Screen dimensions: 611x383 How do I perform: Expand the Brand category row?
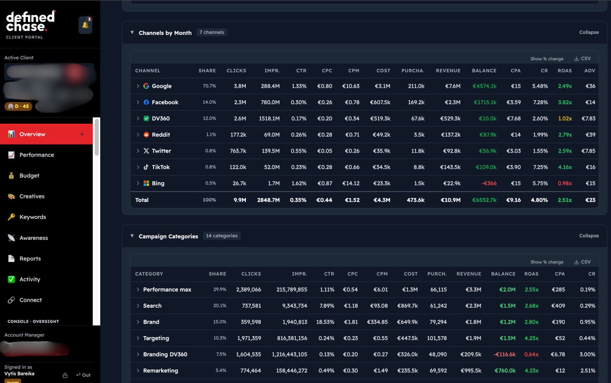point(137,322)
